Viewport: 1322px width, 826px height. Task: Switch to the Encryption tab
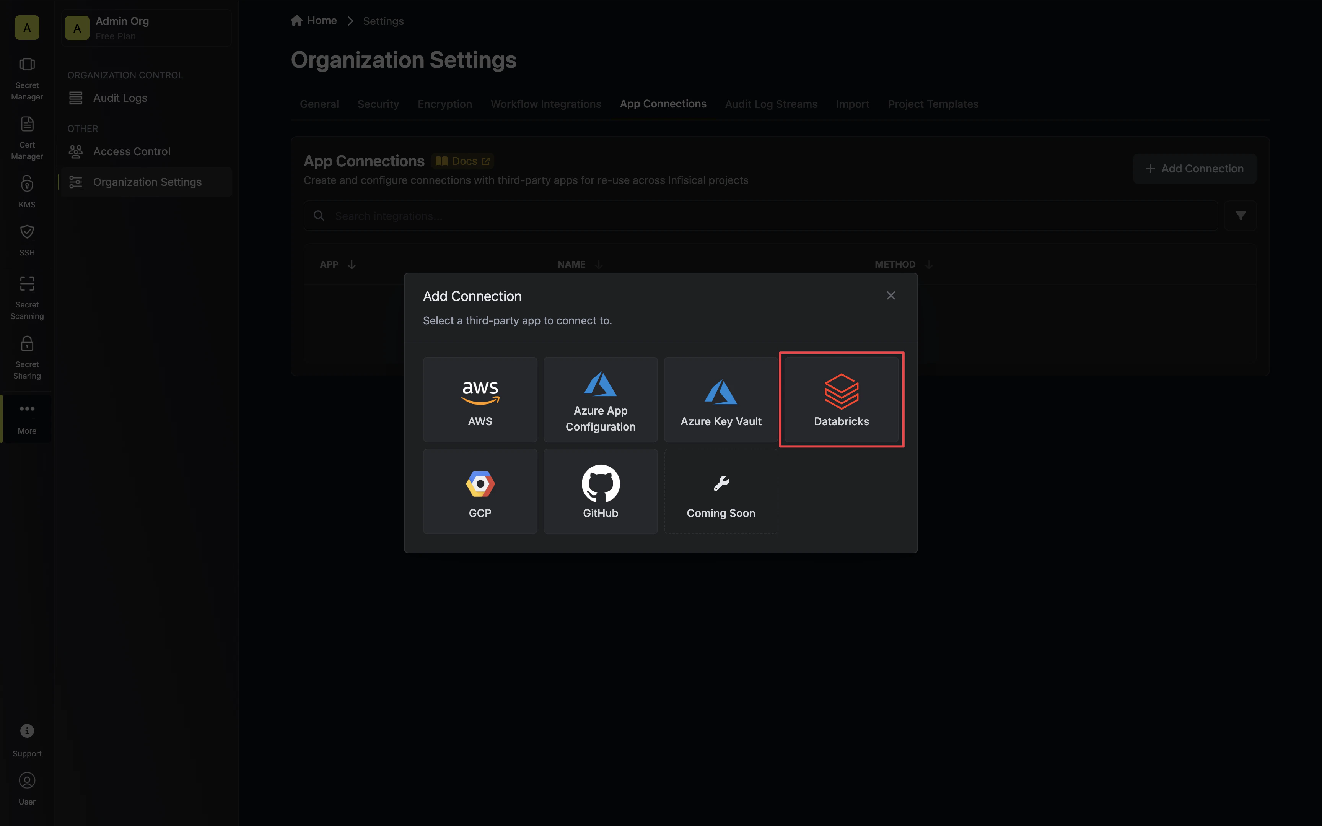point(444,104)
